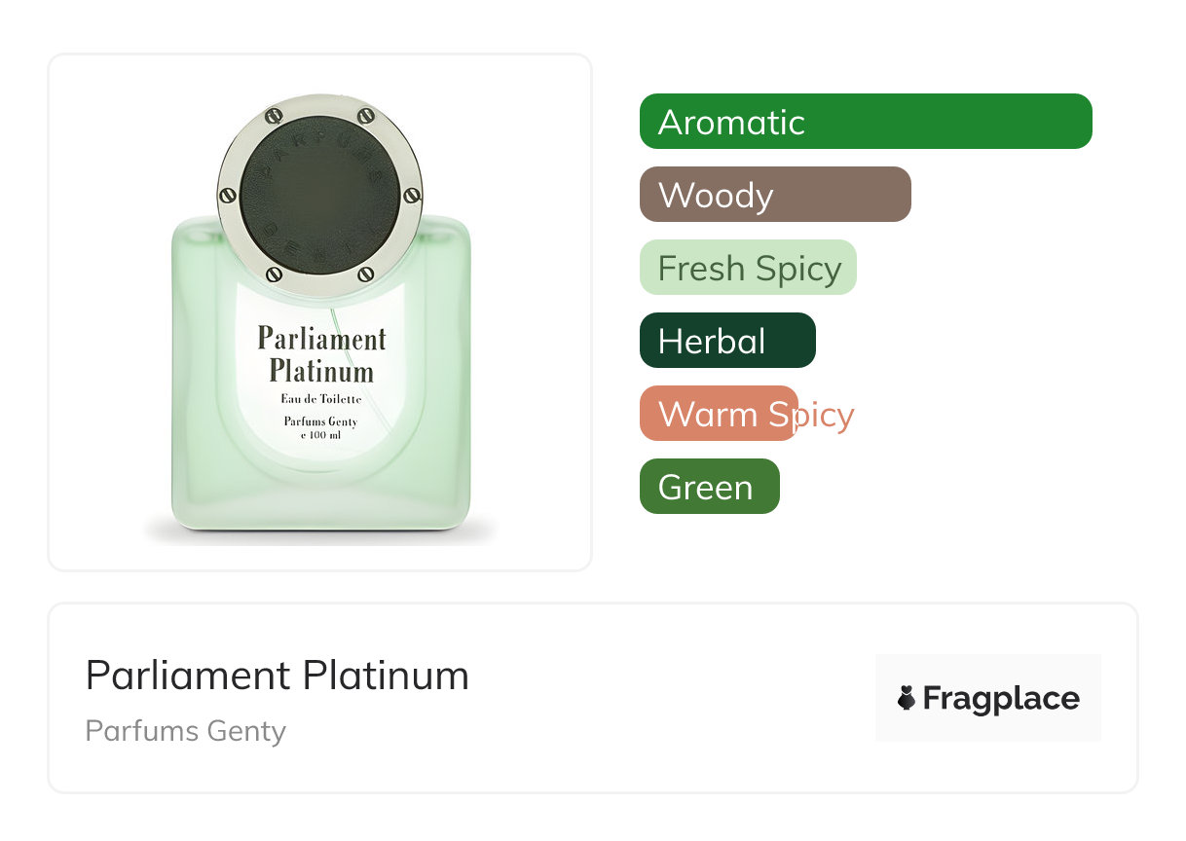Click the Fragplace wordmark text
1186x841 pixels.
(1001, 698)
